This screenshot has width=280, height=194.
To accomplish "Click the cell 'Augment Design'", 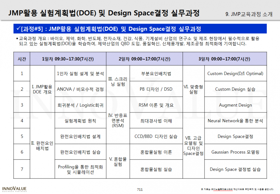I will click(236, 105).
